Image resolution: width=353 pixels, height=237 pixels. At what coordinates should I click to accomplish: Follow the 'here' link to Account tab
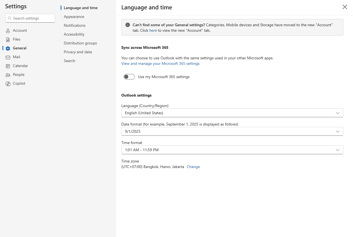coord(153,30)
